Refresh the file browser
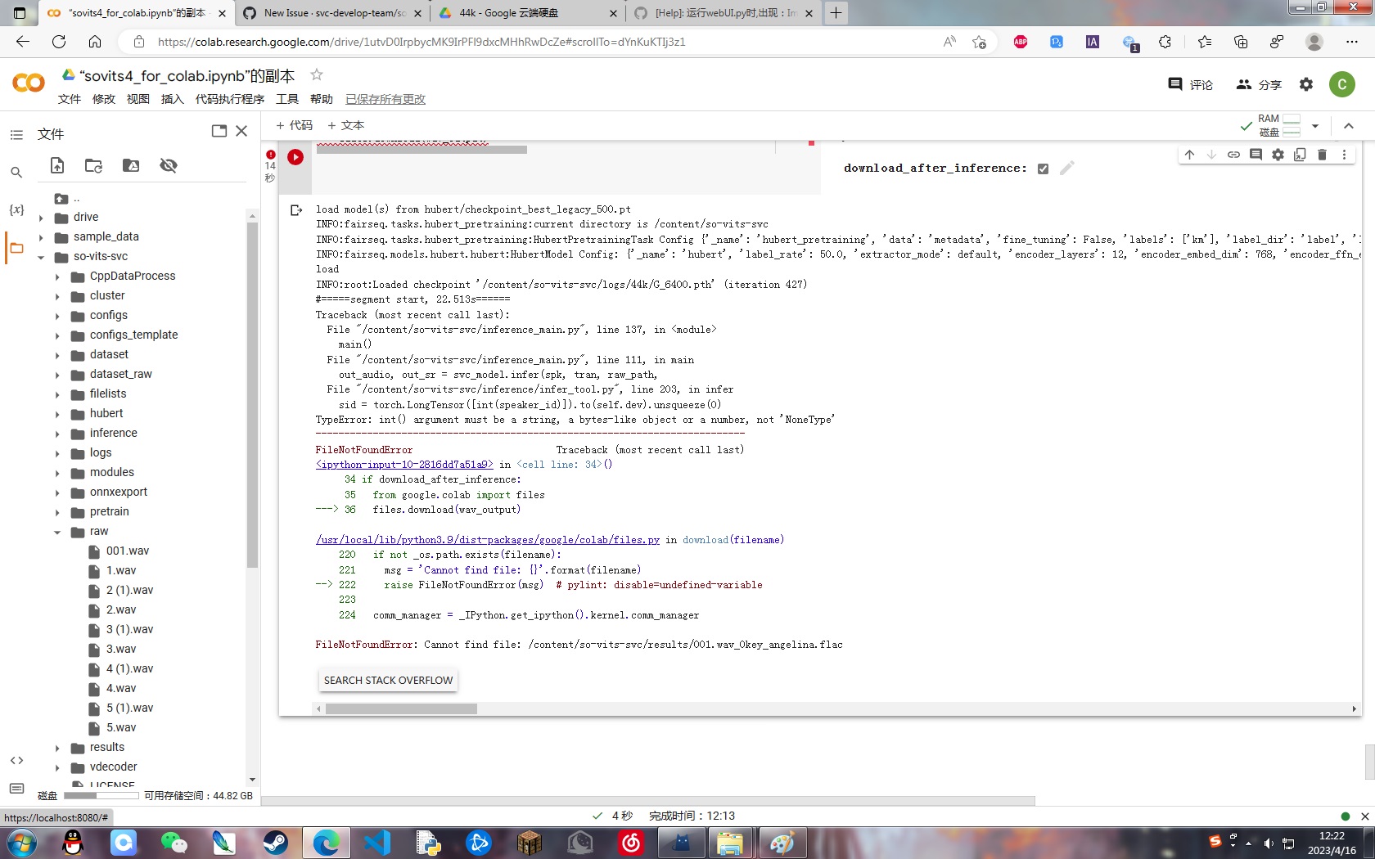Screen dimensions: 1375x859 pos(93,165)
